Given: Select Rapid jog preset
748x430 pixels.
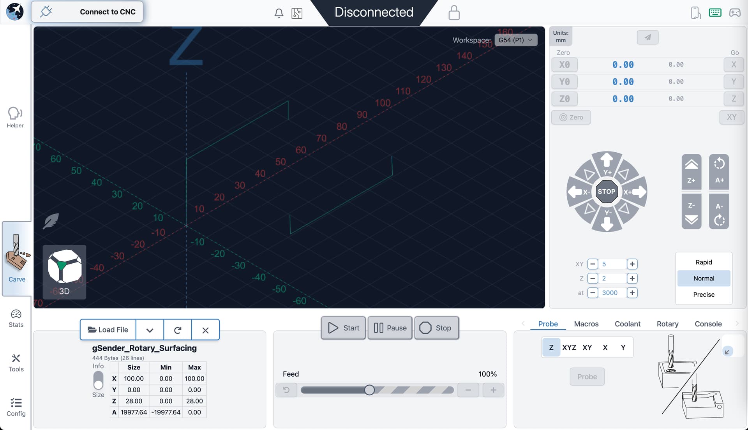Looking at the screenshot, I should (703, 262).
